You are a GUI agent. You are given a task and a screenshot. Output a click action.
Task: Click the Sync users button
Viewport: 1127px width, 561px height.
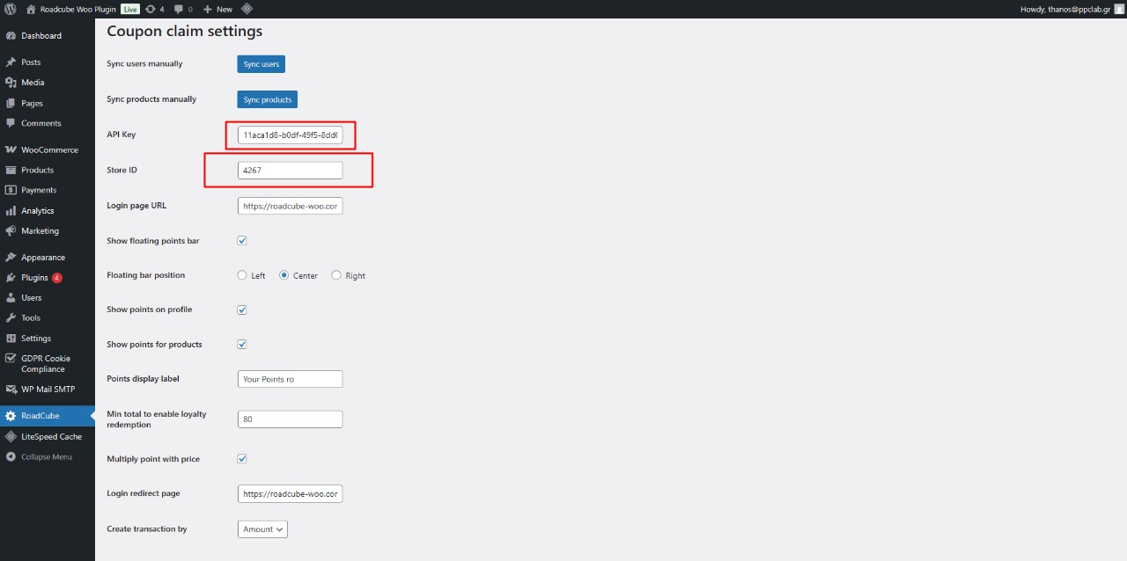coord(261,64)
